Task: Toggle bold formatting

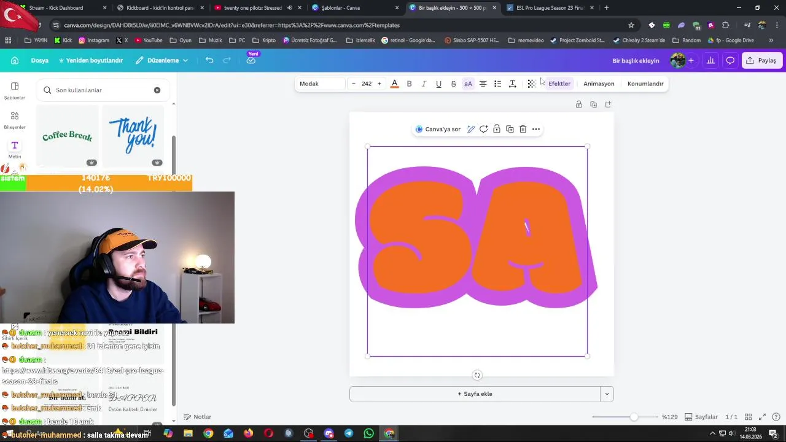Action: (409, 83)
